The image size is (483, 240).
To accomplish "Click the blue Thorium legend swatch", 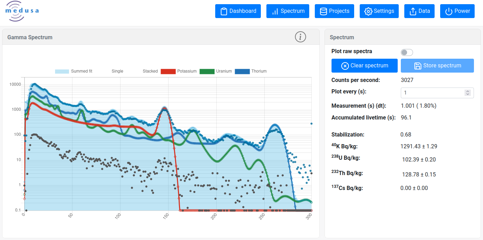I will click(x=242, y=71).
